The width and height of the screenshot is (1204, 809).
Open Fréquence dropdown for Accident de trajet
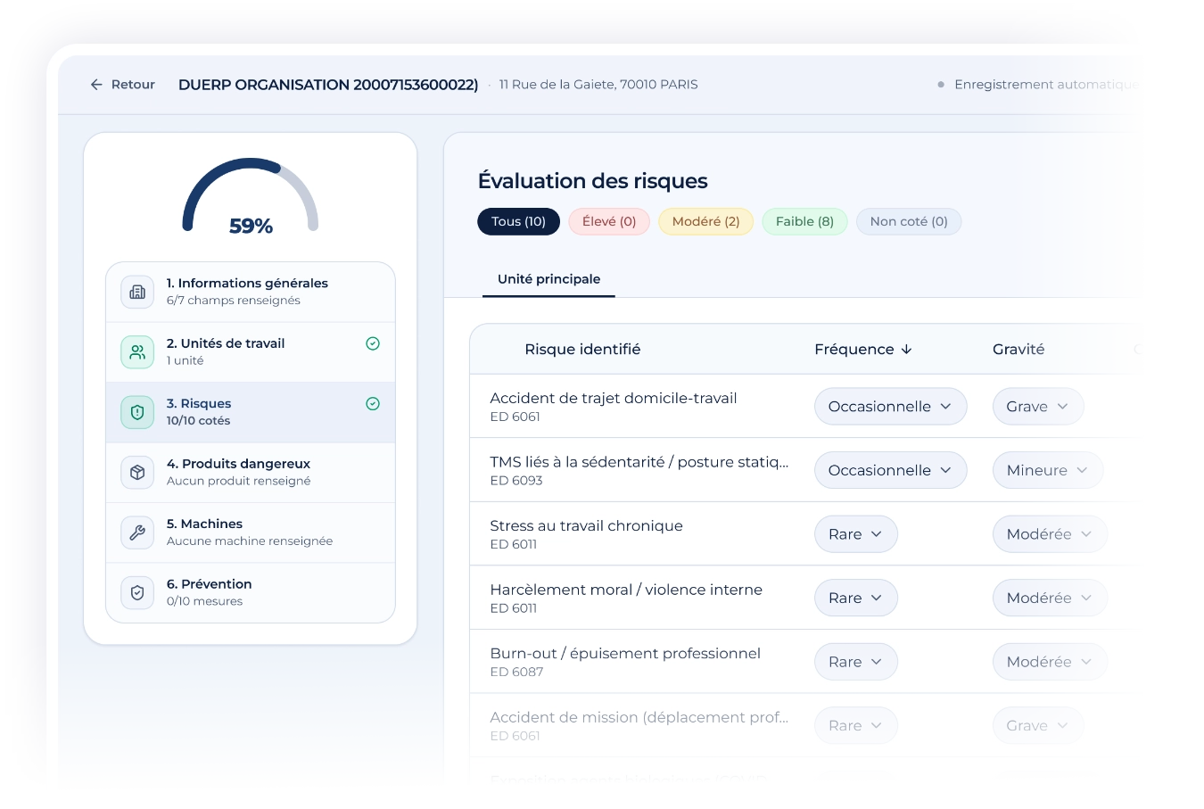click(890, 407)
